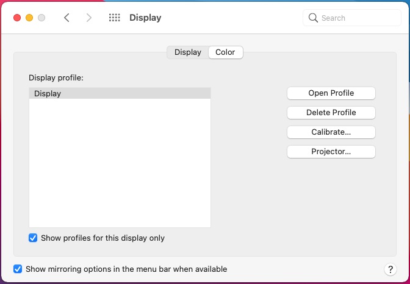Click the Open Profile button

tap(331, 93)
